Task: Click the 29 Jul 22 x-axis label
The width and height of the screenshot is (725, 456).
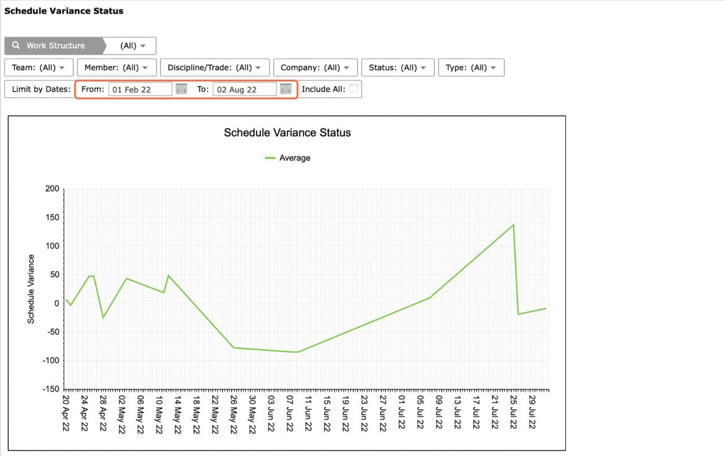Action: click(532, 412)
